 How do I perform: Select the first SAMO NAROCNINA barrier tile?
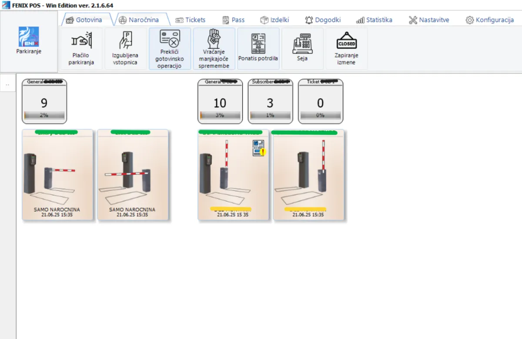[57, 175]
